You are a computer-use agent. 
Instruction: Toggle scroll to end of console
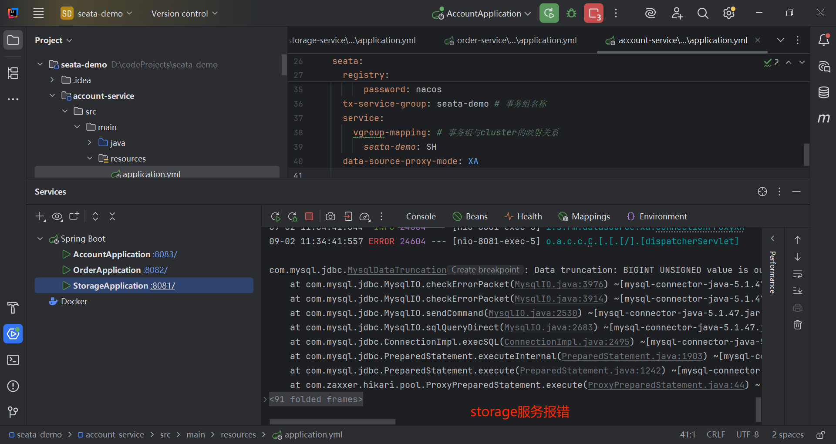798,291
